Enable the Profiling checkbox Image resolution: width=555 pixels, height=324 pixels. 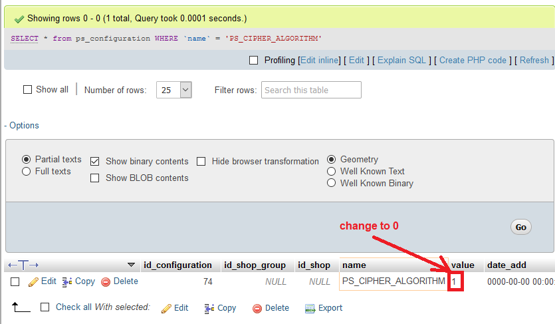253,60
